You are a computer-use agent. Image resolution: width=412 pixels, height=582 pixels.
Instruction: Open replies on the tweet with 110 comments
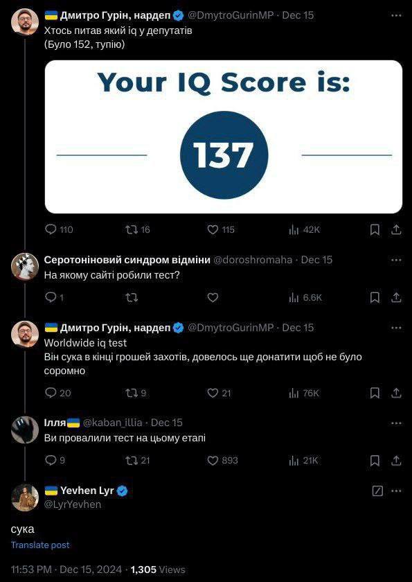tap(59, 230)
